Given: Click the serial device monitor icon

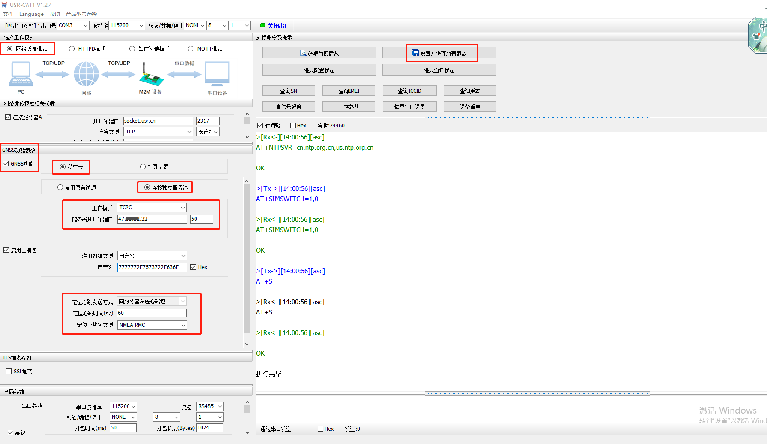Looking at the screenshot, I should click(x=217, y=74).
